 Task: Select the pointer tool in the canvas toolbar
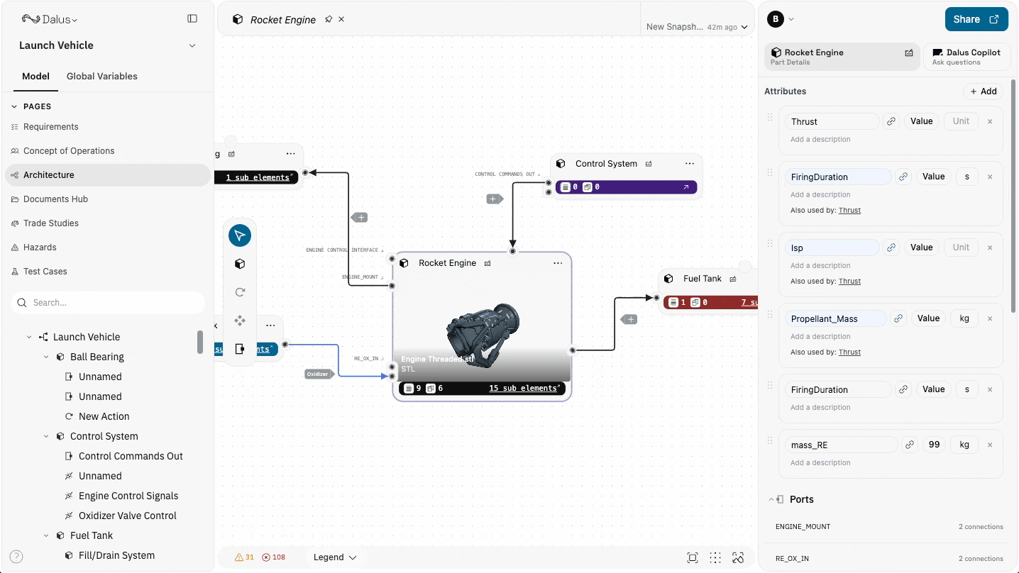pos(240,235)
